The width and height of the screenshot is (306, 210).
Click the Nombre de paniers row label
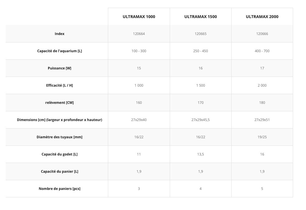pyautogui.click(x=59, y=188)
